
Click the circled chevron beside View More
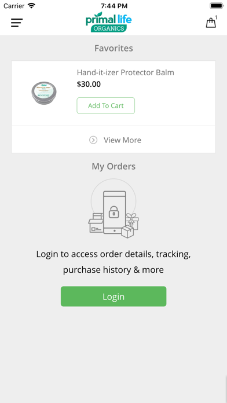pos(93,140)
